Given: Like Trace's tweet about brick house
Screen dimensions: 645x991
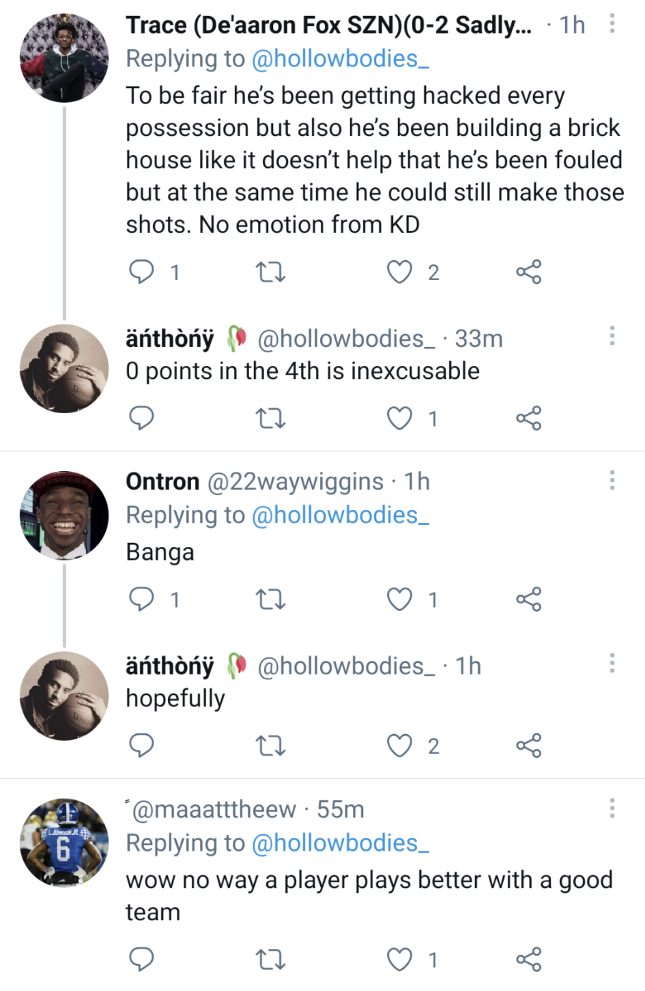Looking at the screenshot, I should pos(400,271).
